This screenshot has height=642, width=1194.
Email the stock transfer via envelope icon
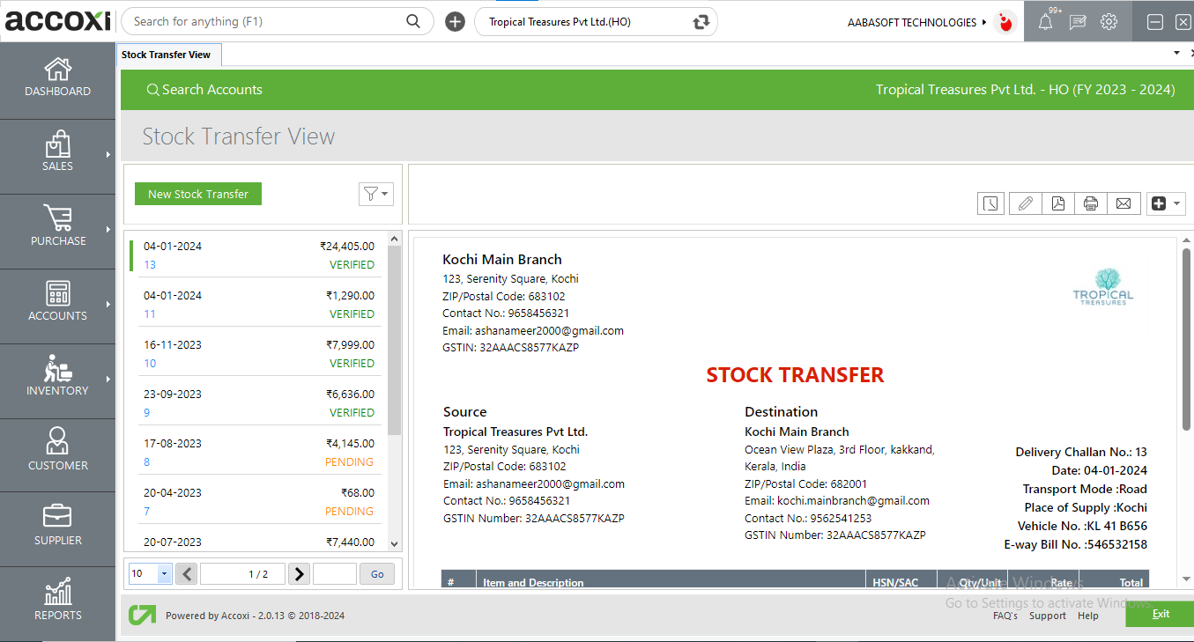[1124, 203]
